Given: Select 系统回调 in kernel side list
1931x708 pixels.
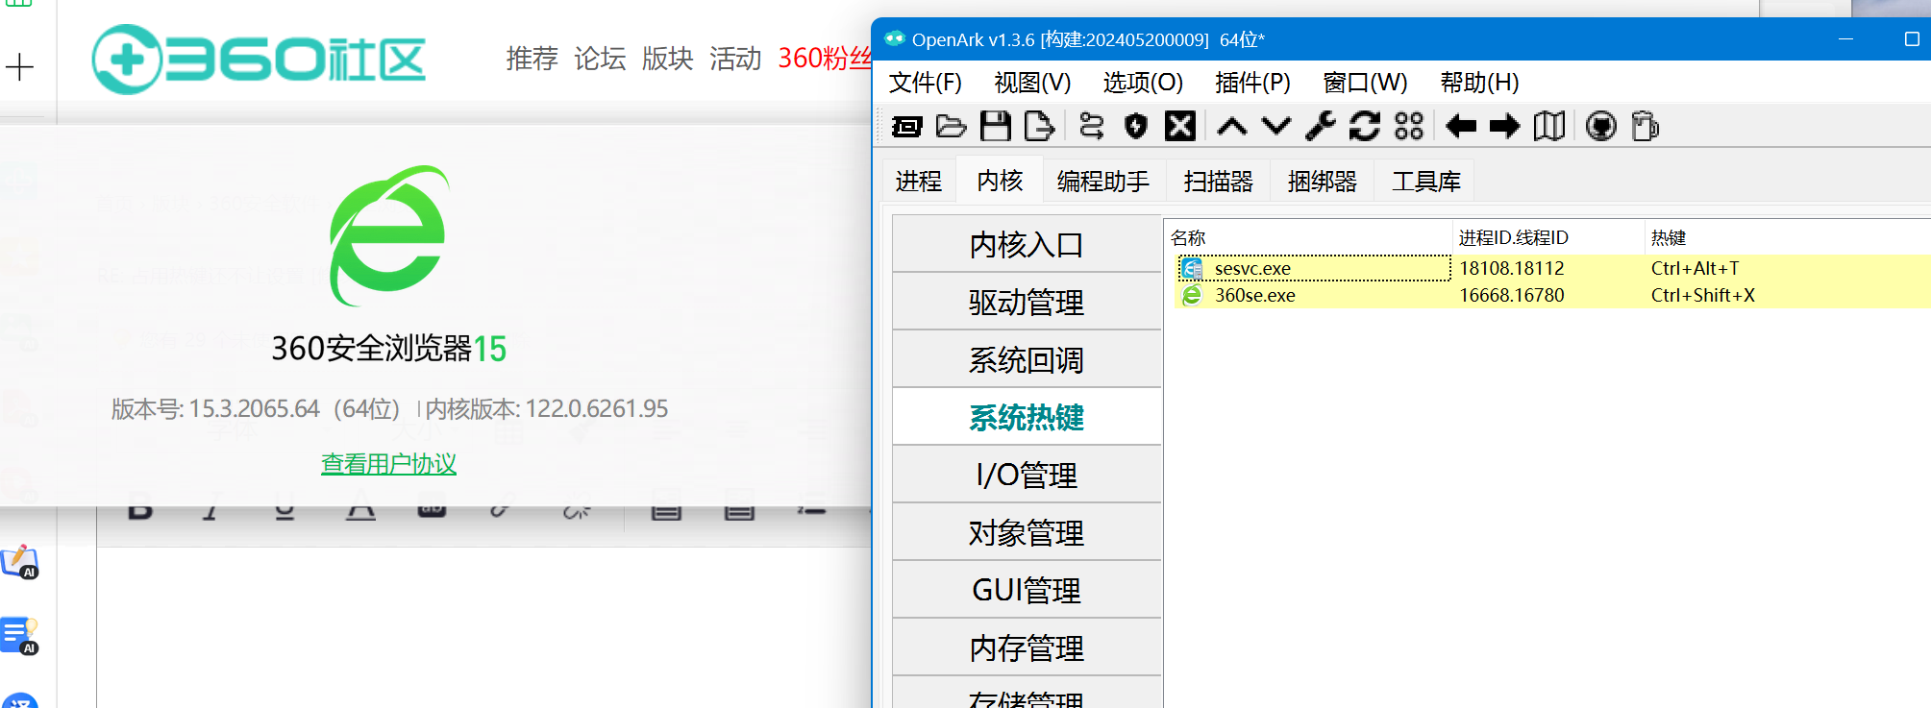Looking at the screenshot, I should click(x=1027, y=359).
